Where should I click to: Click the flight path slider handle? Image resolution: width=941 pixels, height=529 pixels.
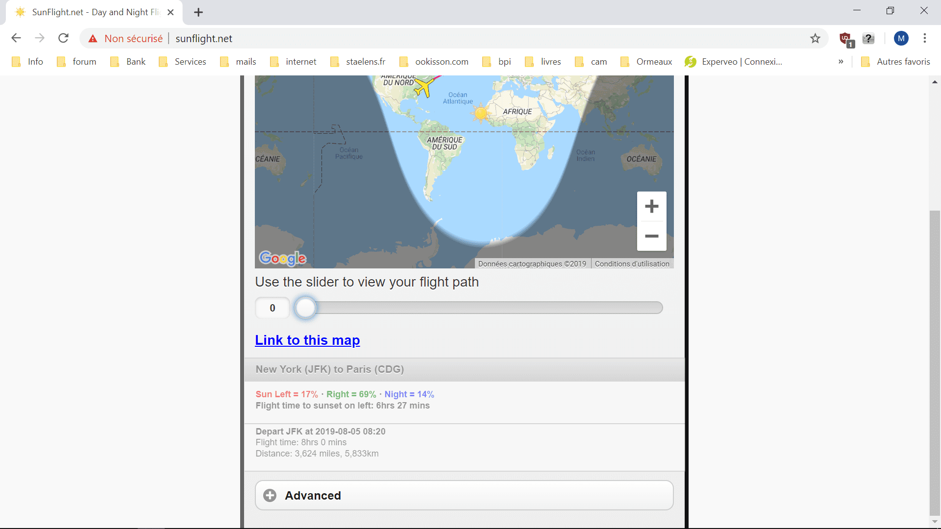(306, 308)
